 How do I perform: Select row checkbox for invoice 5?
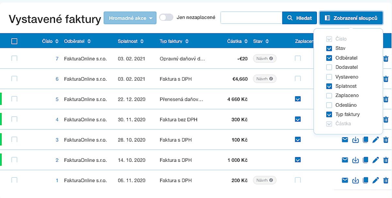coord(14,99)
